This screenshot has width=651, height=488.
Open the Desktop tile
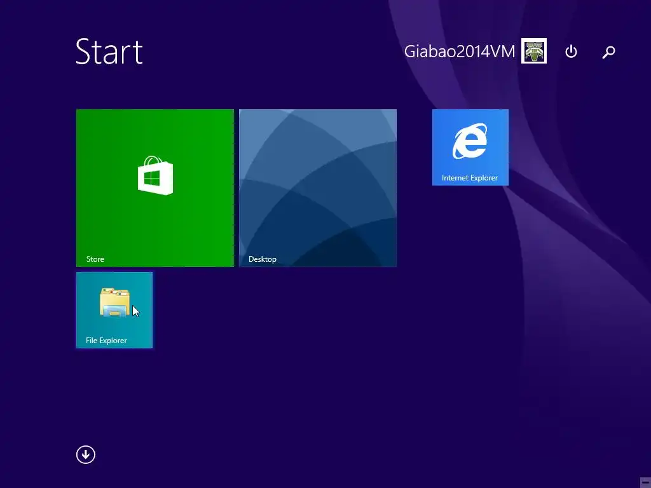click(x=318, y=188)
